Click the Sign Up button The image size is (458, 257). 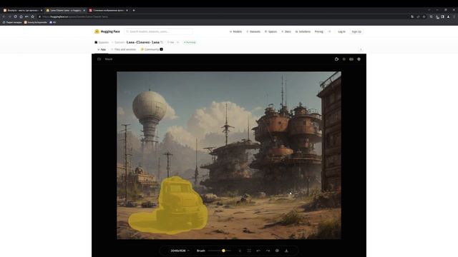tap(356, 31)
